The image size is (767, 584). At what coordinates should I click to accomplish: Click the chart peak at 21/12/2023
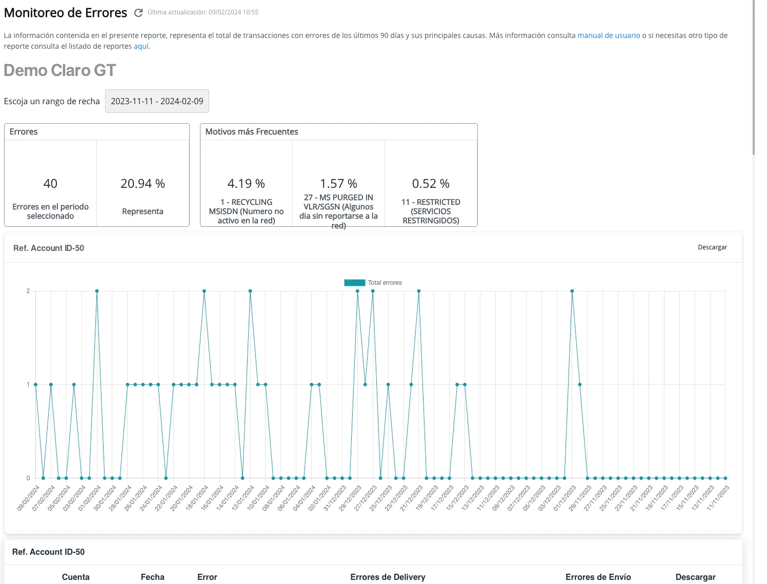point(419,291)
